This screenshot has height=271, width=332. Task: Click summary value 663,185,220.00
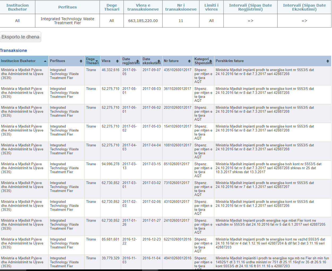[143, 21]
